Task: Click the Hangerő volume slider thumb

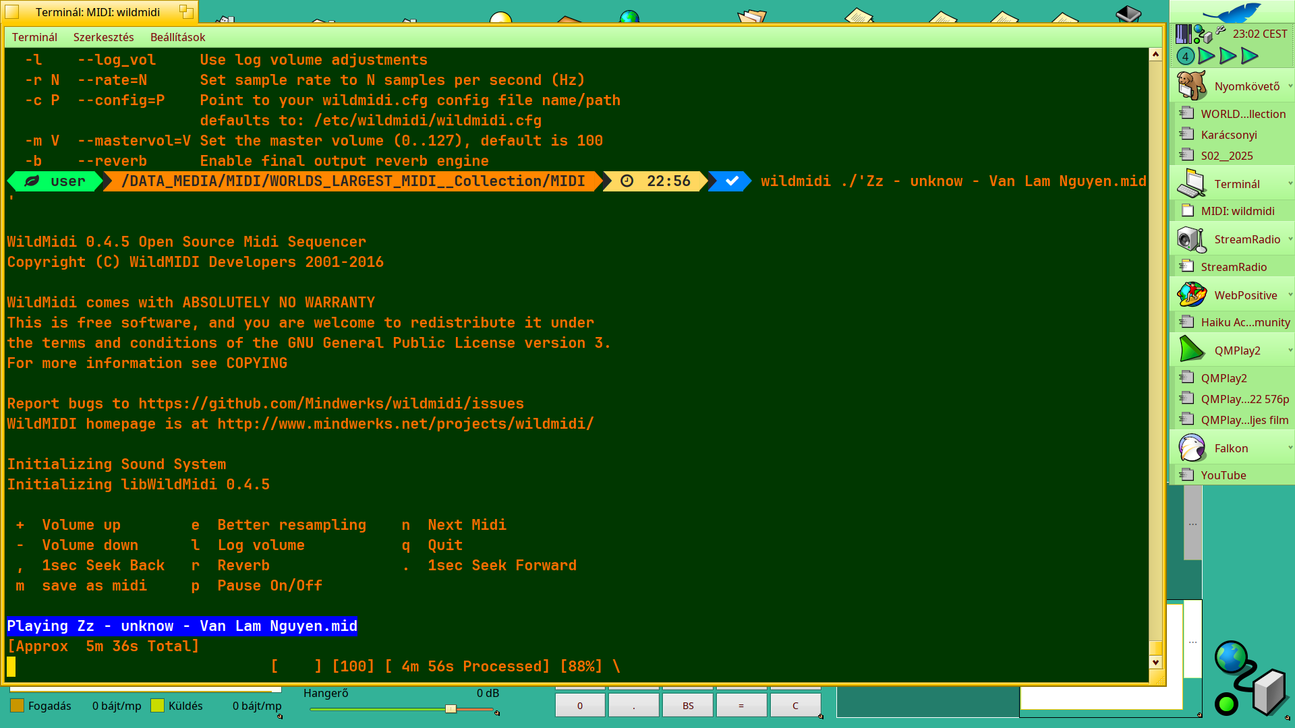Action: tap(451, 708)
